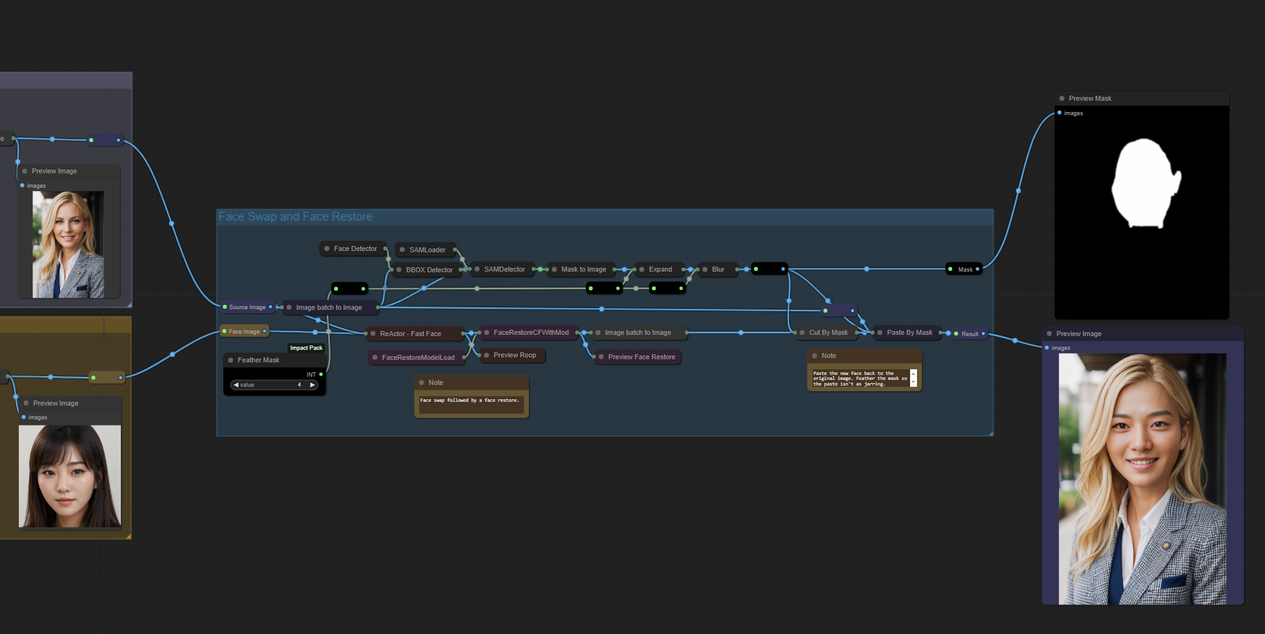Select the 'ReActor - Fast Face' node title

pos(411,334)
